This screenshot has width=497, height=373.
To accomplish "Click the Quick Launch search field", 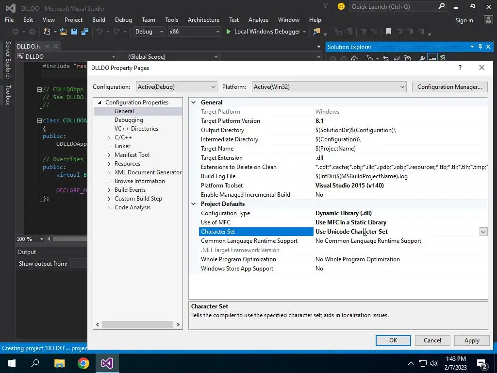I will (x=393, y=6).
